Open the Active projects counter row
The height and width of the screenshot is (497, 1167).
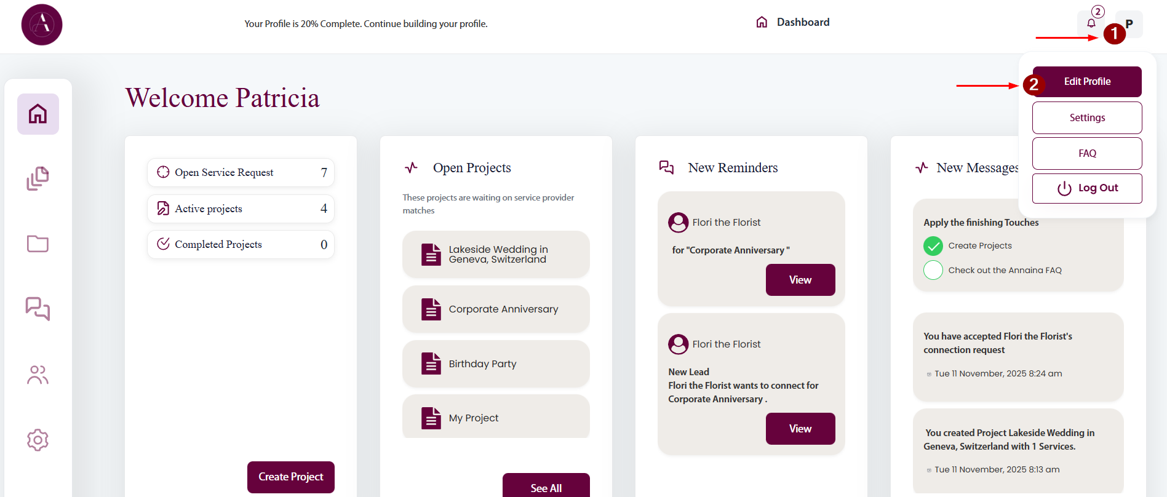(241, 209)
